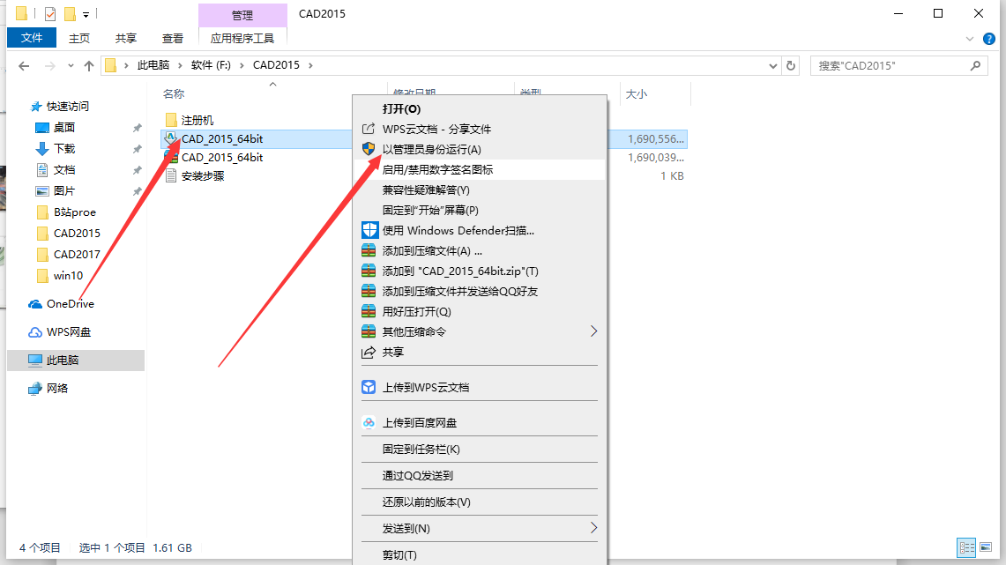Screen dimensions: 1006x565
Task: Click the Windows Defender shield icon
Action: point(369,229)
